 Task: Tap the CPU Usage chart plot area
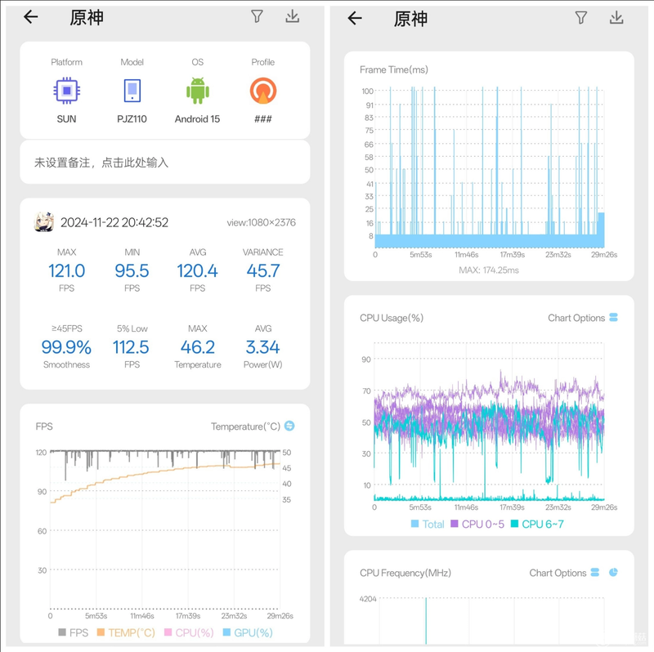point(489,422)
